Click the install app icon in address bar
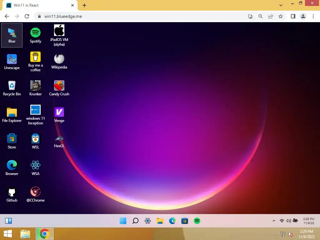The width and height of the screenshot is (320, 240). (x=251, y=16)
